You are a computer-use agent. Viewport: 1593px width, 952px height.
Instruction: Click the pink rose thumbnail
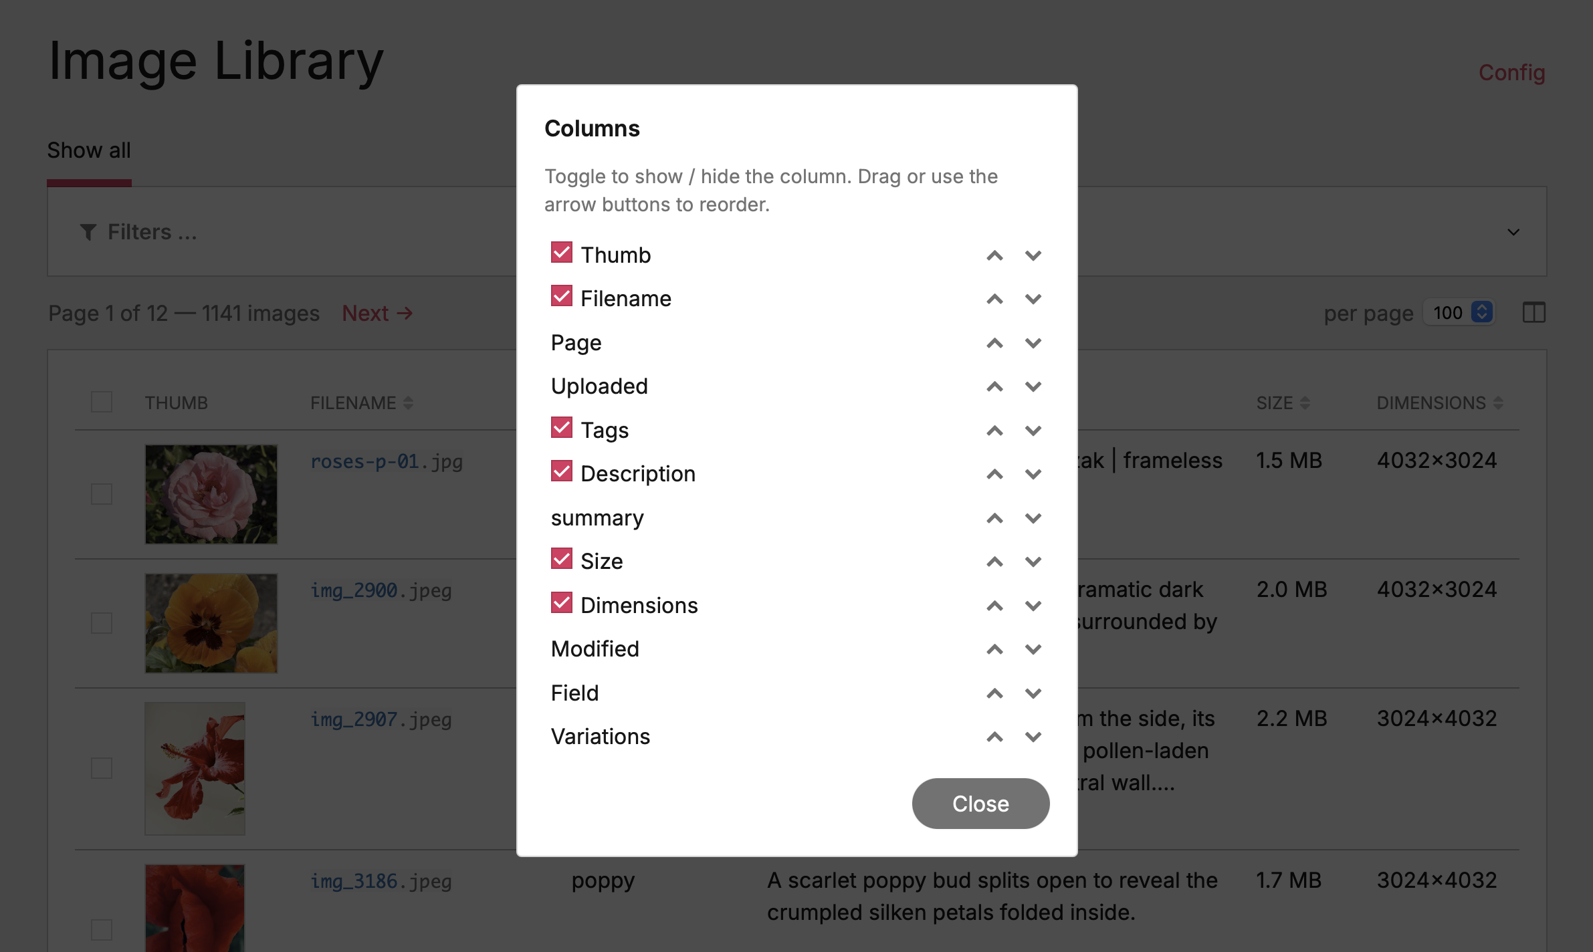pyautogui.click(x=211, y=494)
